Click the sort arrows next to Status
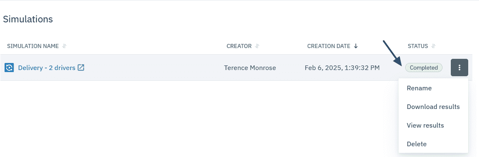Viewport: 479px width, 157px height. click(433, 46)
